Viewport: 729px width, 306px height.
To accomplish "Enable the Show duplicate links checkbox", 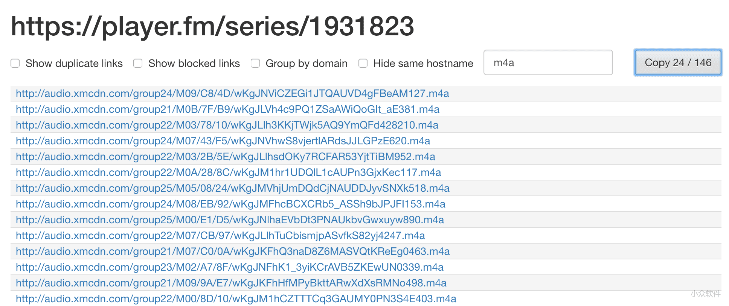I will [15, 63].
